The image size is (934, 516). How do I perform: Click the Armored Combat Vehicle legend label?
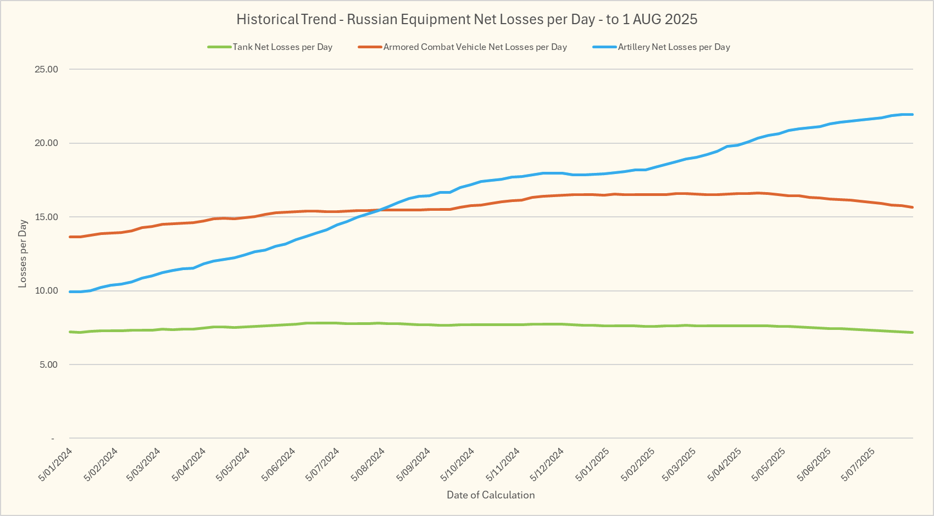click(x=475, y=47)
